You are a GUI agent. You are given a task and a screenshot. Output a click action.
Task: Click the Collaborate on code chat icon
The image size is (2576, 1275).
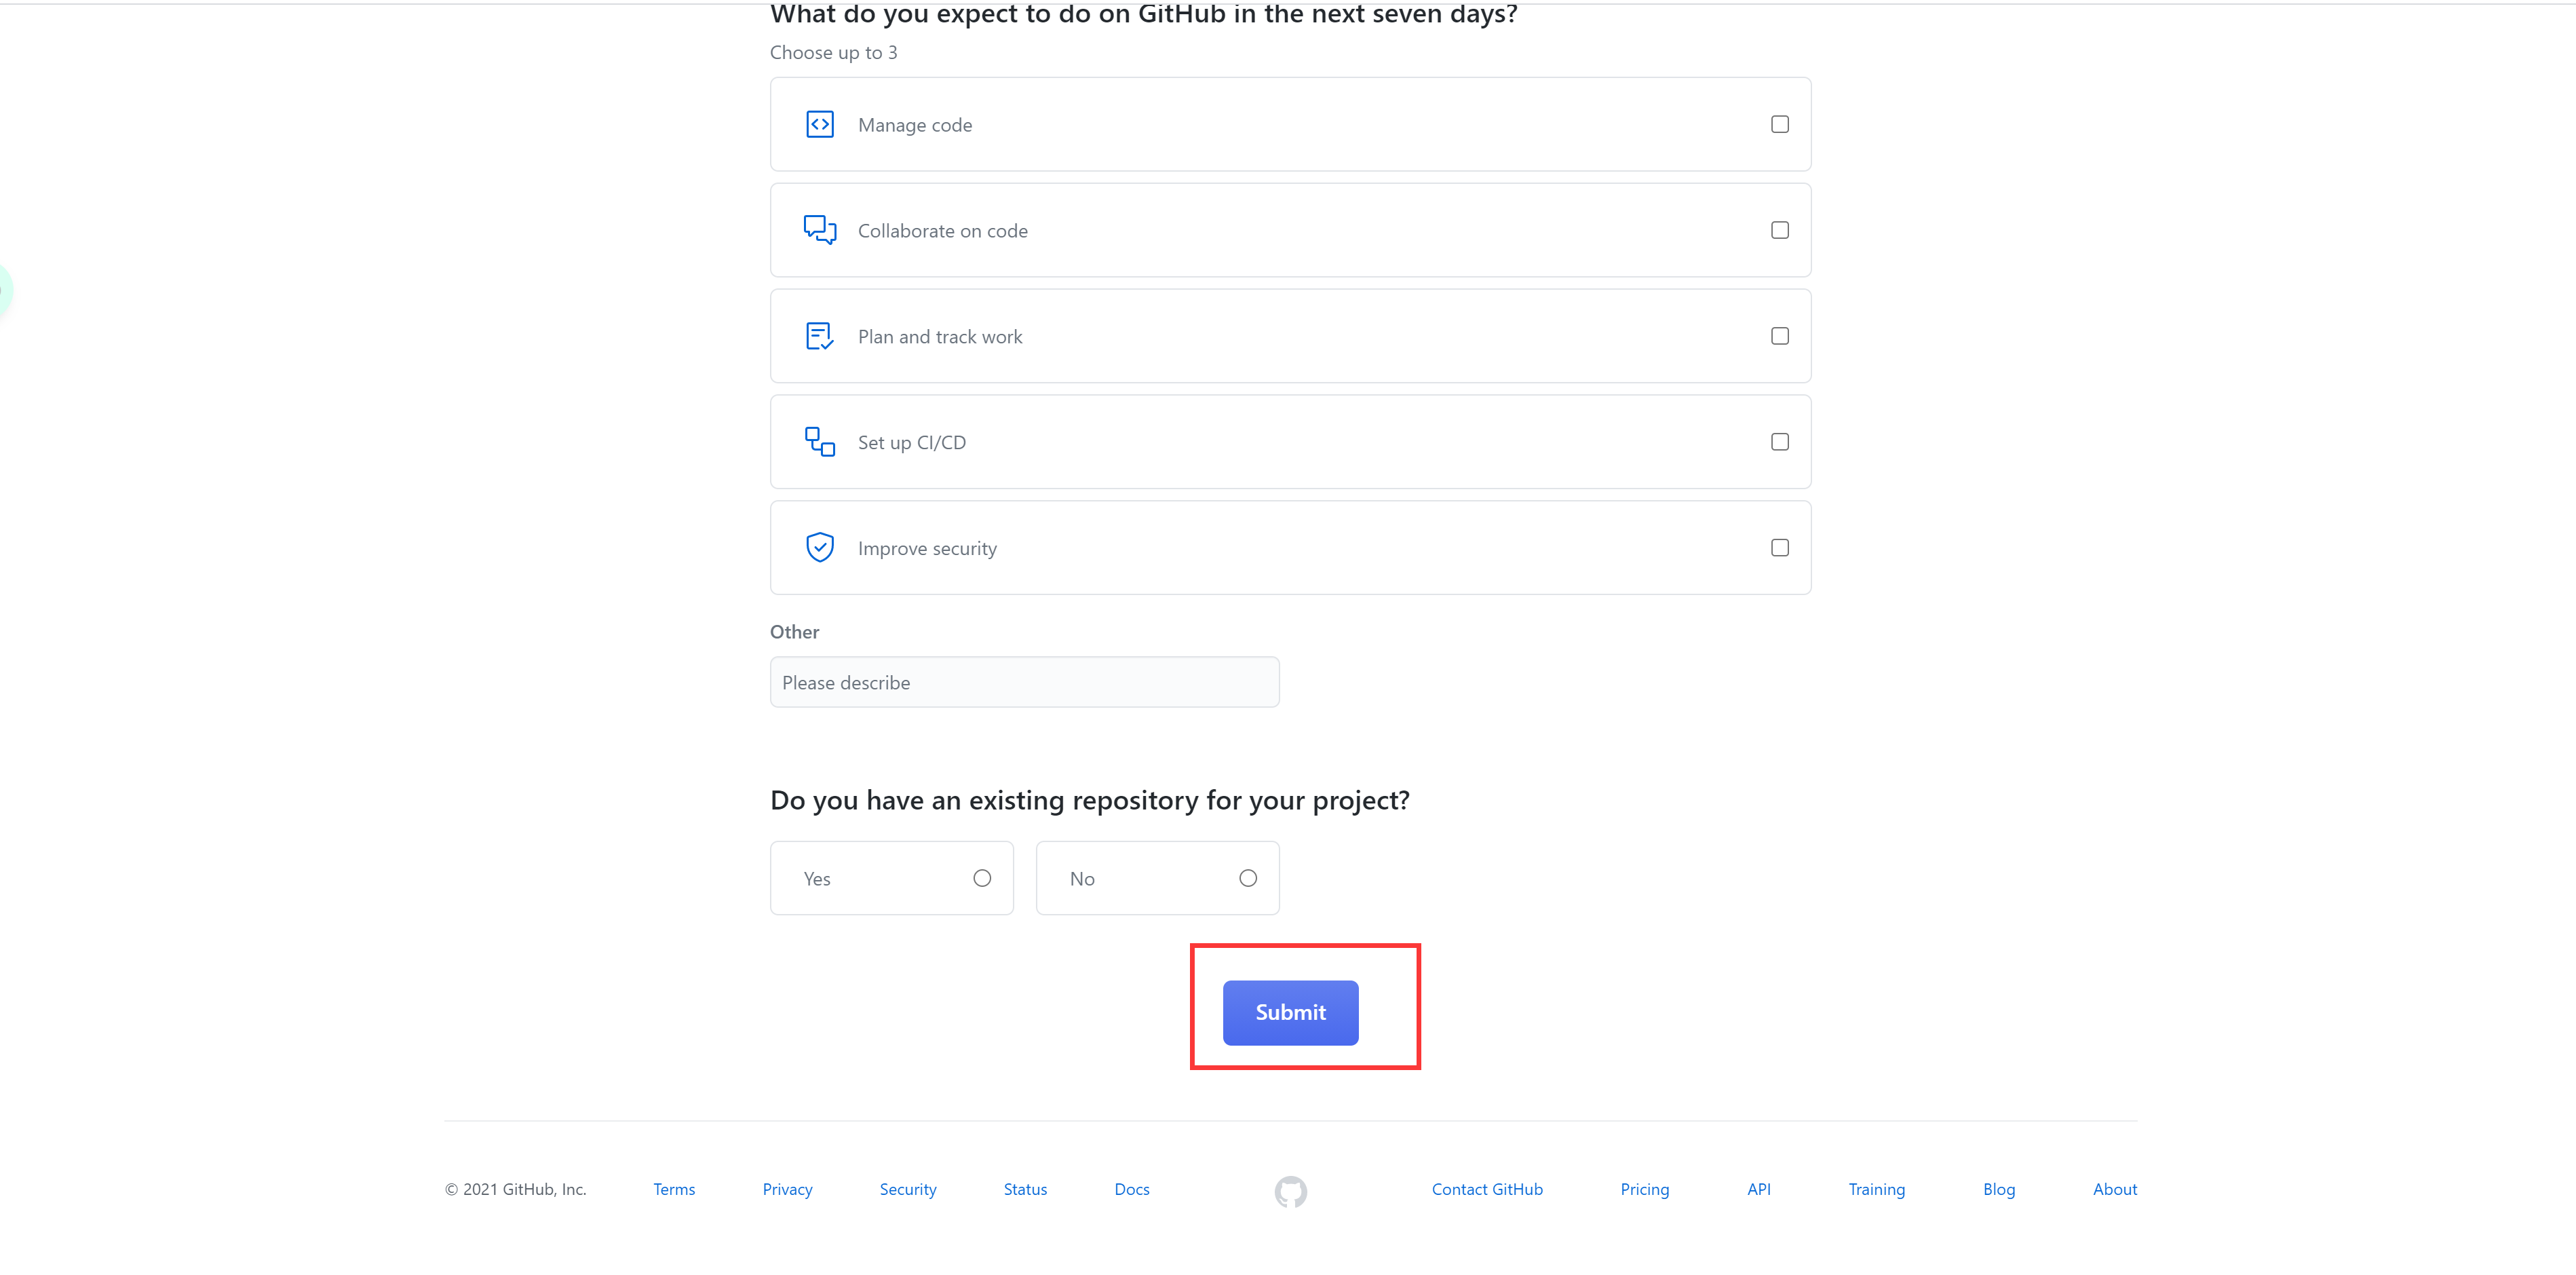tap(819, 230)
